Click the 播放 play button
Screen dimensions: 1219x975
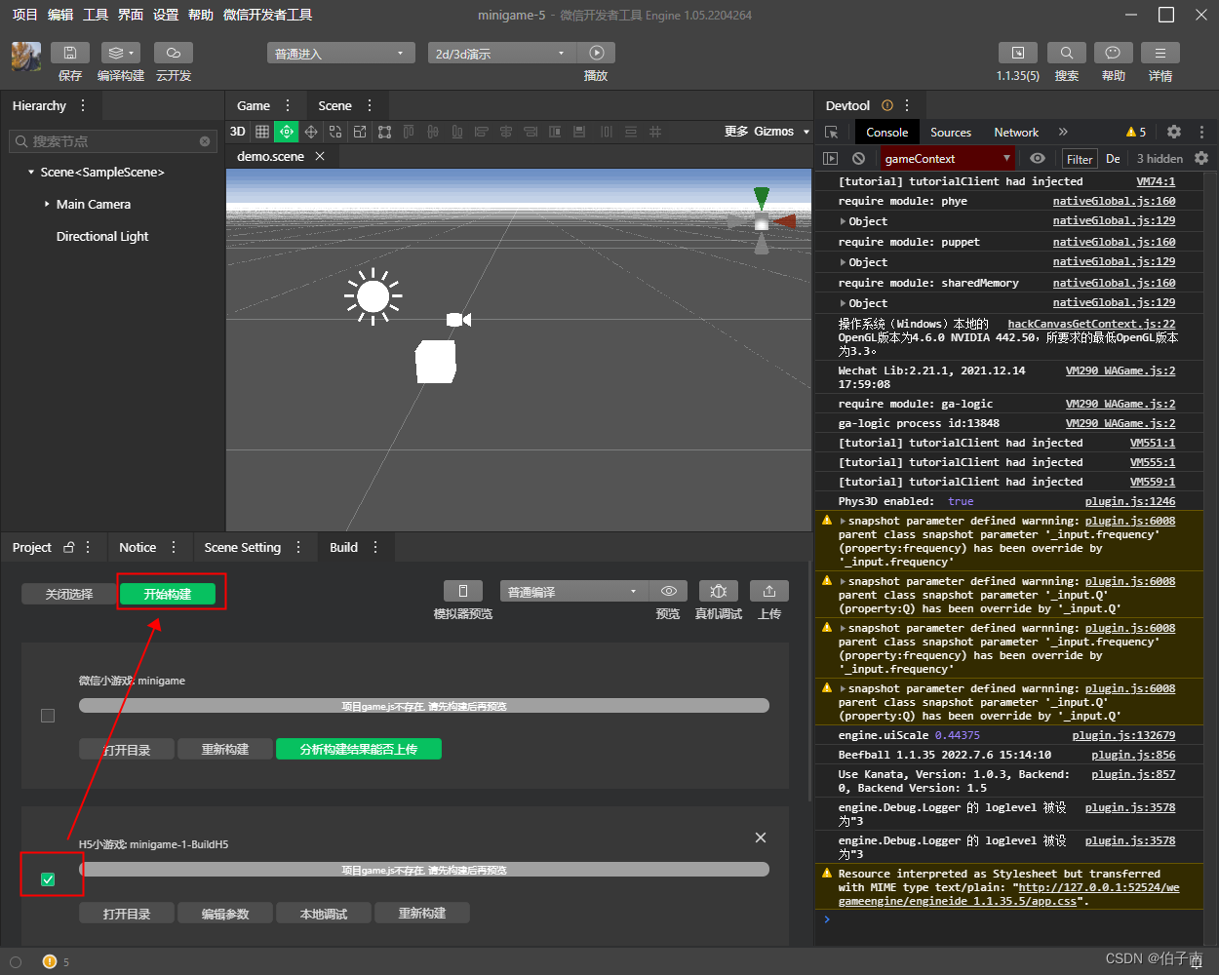[596, 53]
